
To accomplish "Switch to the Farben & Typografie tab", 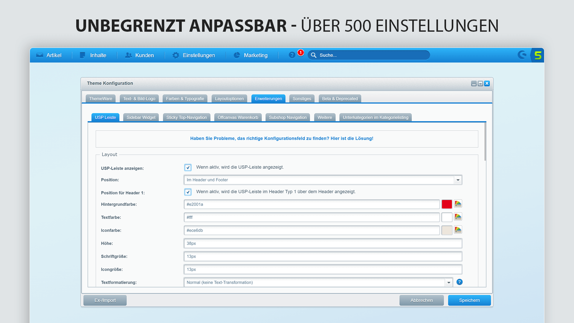I will (x=184, y=98).
